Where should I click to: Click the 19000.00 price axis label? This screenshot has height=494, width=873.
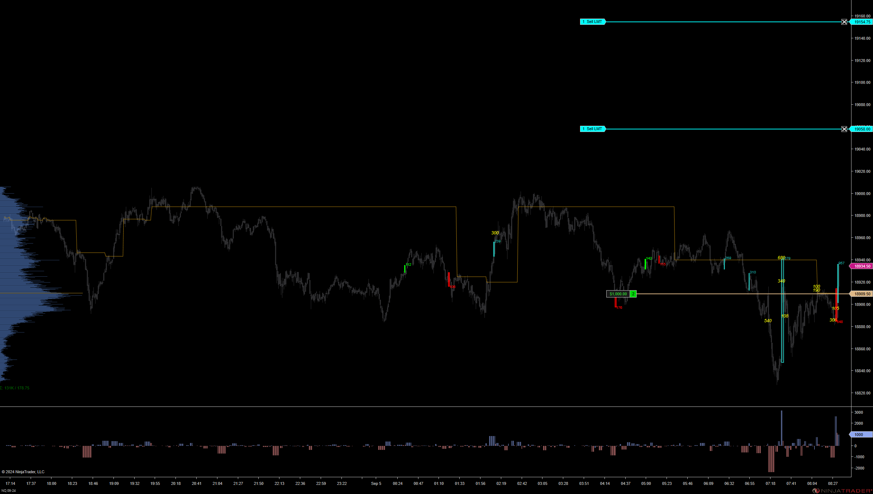coord(862,194)
